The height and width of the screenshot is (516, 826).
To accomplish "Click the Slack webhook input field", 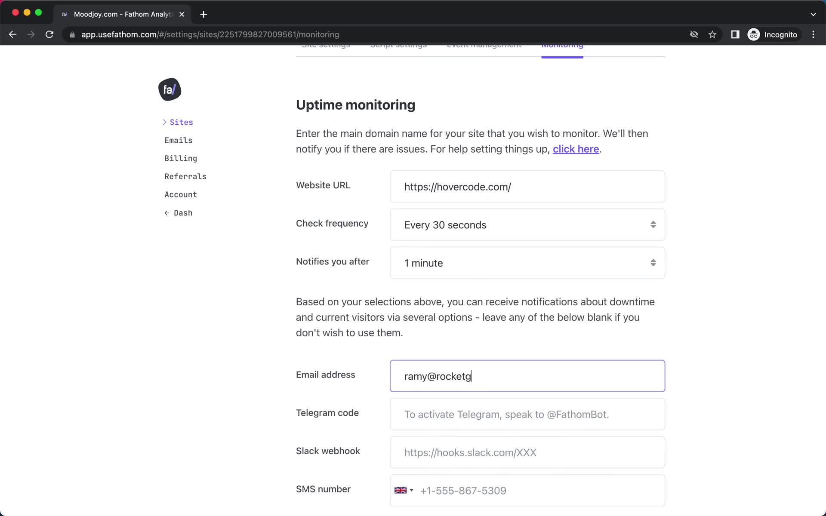I will coord(527,452).
